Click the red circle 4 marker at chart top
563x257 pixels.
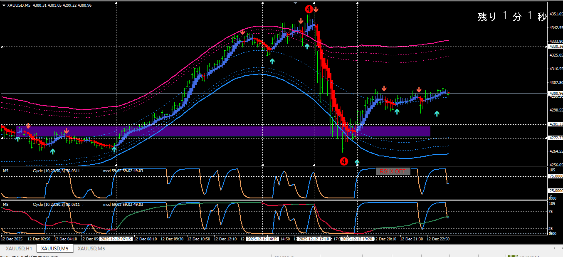point(309,9)
